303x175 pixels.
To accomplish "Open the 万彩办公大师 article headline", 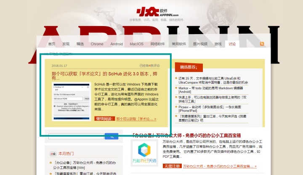I will pos(186,135).
